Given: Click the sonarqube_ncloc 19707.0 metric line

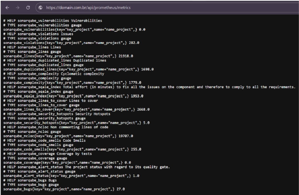Looking at the screenshot, I should (x=68, y=136).
